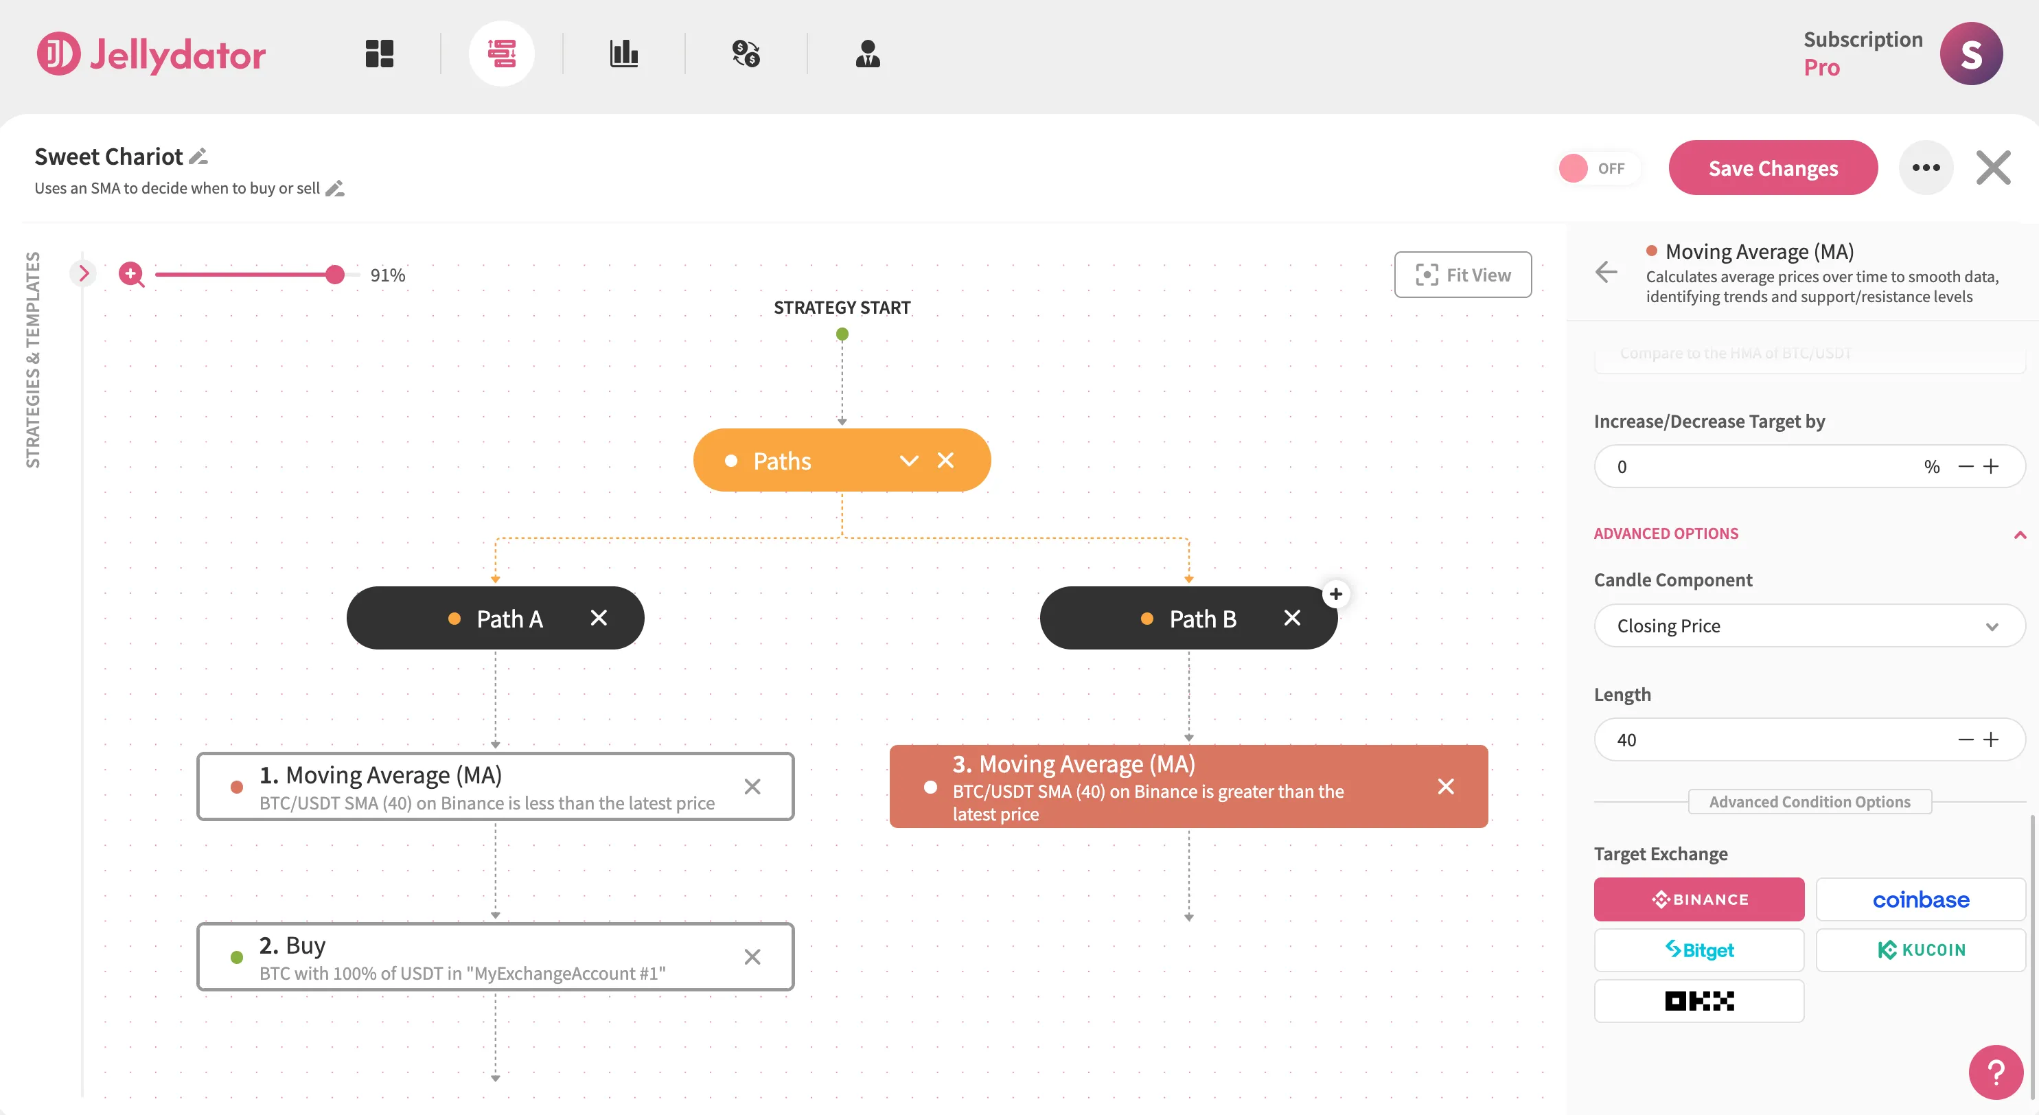This screenshot has width=2039, height=1115.
Task: Click the Fit View button
Action: 1463,275
